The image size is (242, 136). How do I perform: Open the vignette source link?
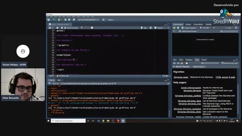225,77
